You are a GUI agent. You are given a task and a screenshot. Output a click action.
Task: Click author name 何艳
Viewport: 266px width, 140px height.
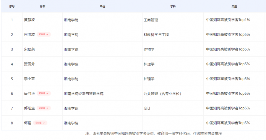tap(27, 123)
